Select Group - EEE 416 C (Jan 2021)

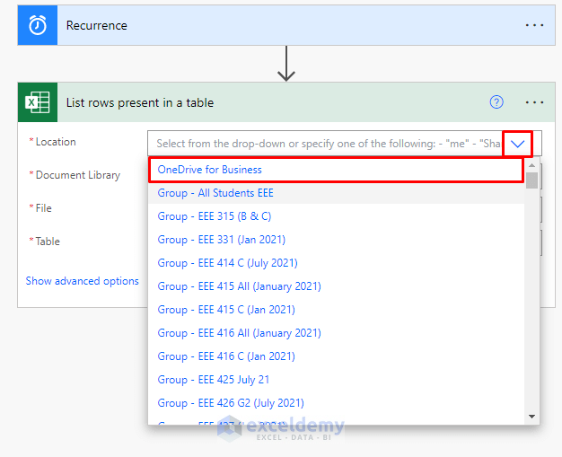(336, 356)
